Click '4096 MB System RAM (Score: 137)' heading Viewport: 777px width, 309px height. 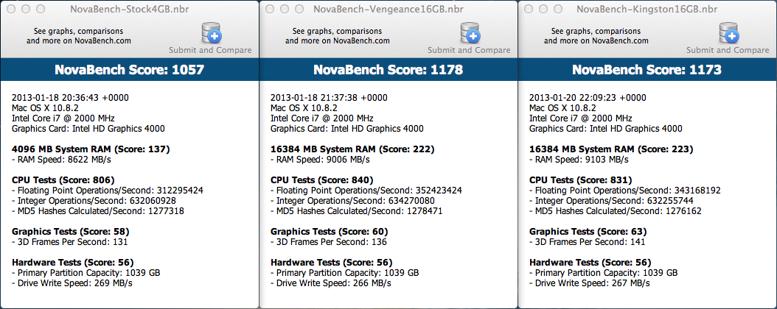[x=91, y=149]
